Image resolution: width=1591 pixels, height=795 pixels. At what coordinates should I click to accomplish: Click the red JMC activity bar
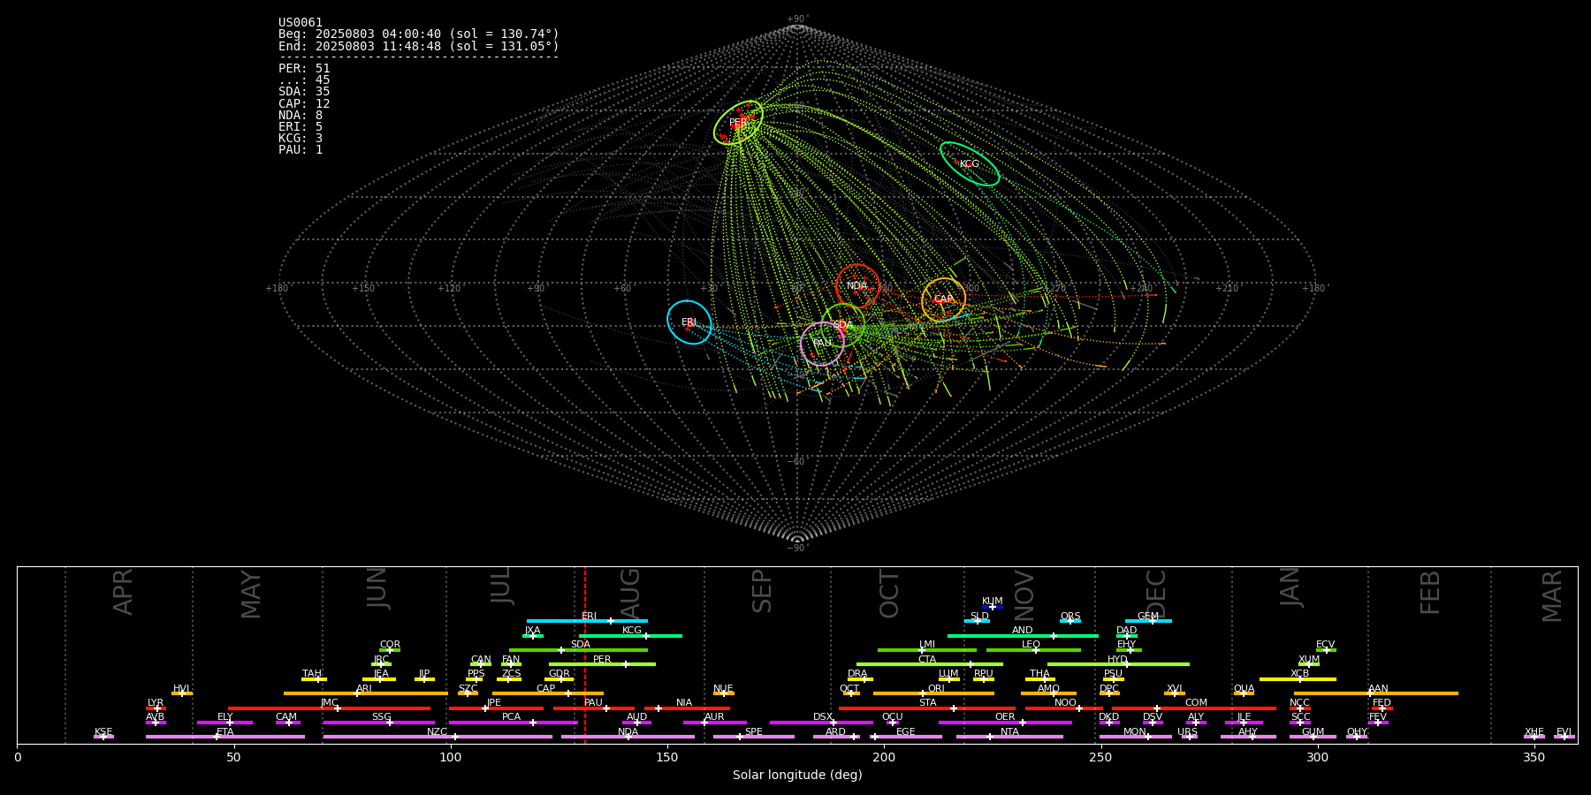point(330,708)
